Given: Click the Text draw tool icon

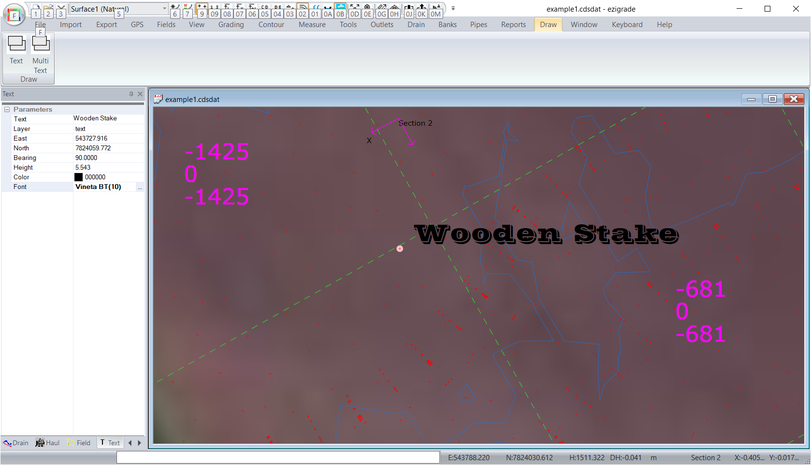Looking at the screenshot, I should click(x=16, y=44).
